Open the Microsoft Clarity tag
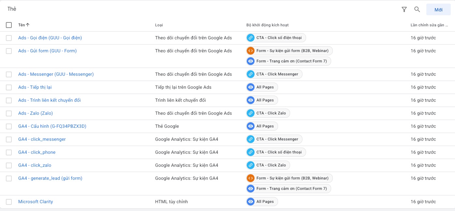455x211 pixels. pyautogui.click(x=36, y=202)
